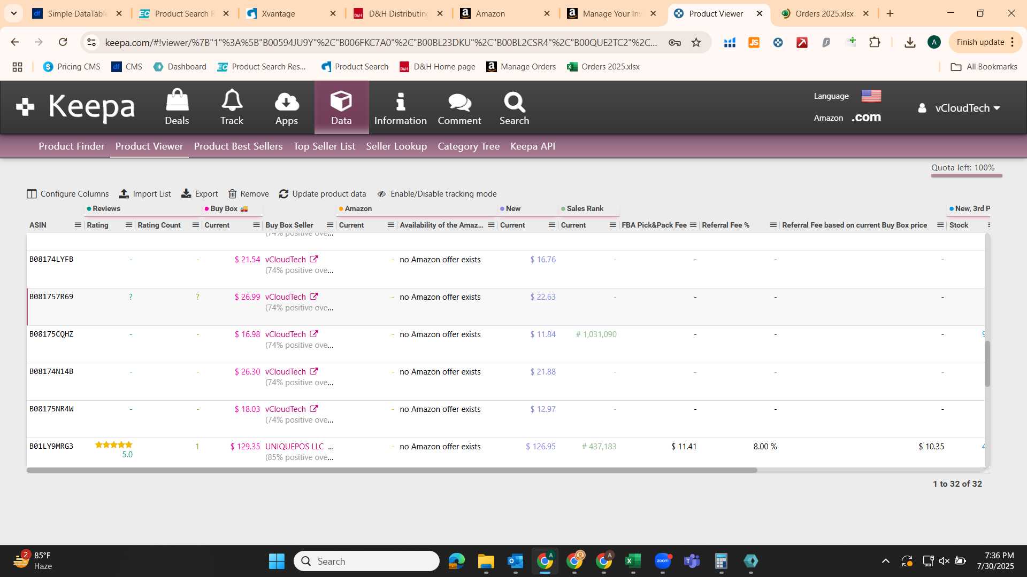Click the Finish update button
The image size is (1027, 577).
[x=985, y=42]
